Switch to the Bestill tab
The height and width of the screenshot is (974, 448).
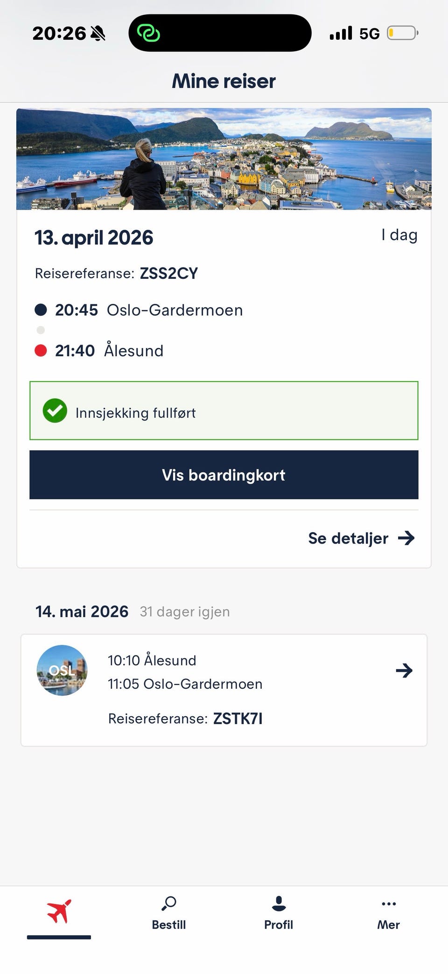[169, 925]
